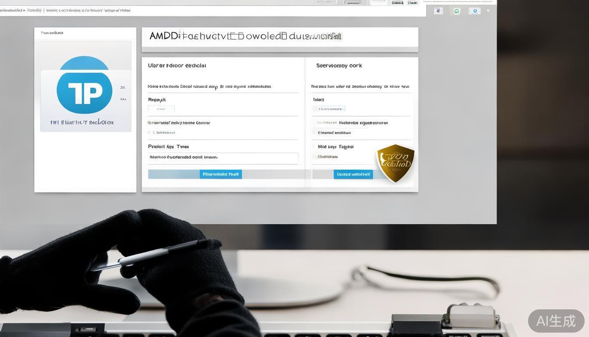589x337 pixels.
Task: Tick the small checkbox in the left form panel
Action: point(149,133)
